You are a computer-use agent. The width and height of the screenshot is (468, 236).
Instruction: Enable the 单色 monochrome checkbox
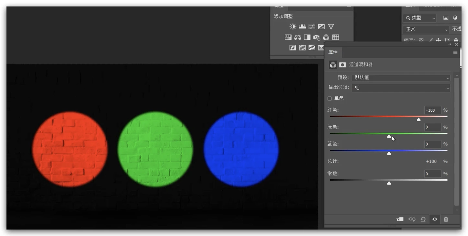click(330, 98)
